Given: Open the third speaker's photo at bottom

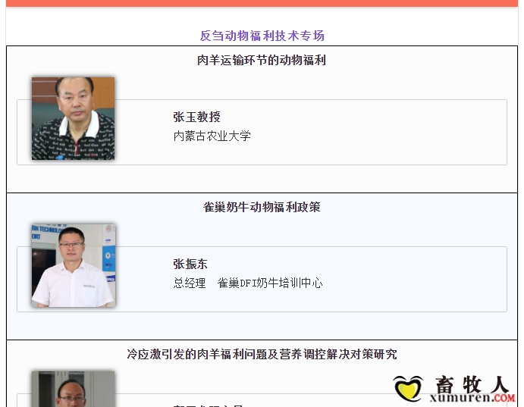Looking at the screenshot, I should (x=74, y=389).
